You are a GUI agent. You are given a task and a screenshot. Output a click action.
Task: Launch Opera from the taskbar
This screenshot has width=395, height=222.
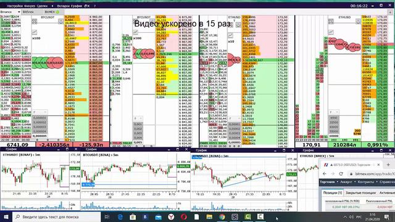tap(184, 216)
